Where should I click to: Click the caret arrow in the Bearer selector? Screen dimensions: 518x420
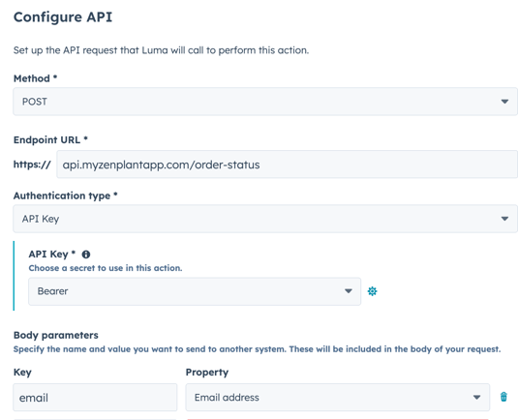tap(349, 291)
